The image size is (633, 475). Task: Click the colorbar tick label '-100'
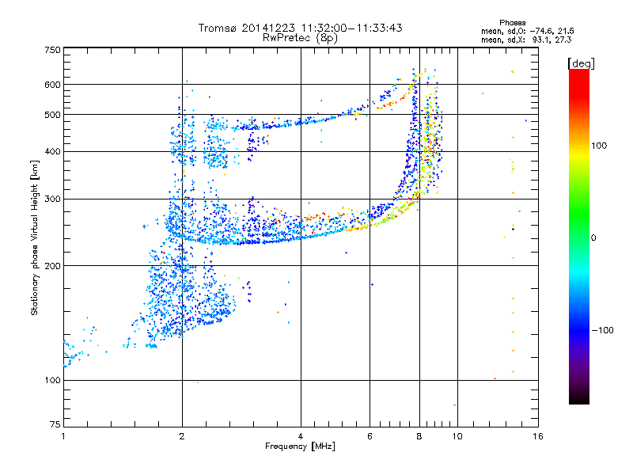[x=602, y=330]
